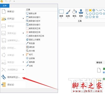Image resolution: width=105 pixels, height=94 pixels.
Task: Open the 标尺 pixel ruler tool
Action: 29,55
